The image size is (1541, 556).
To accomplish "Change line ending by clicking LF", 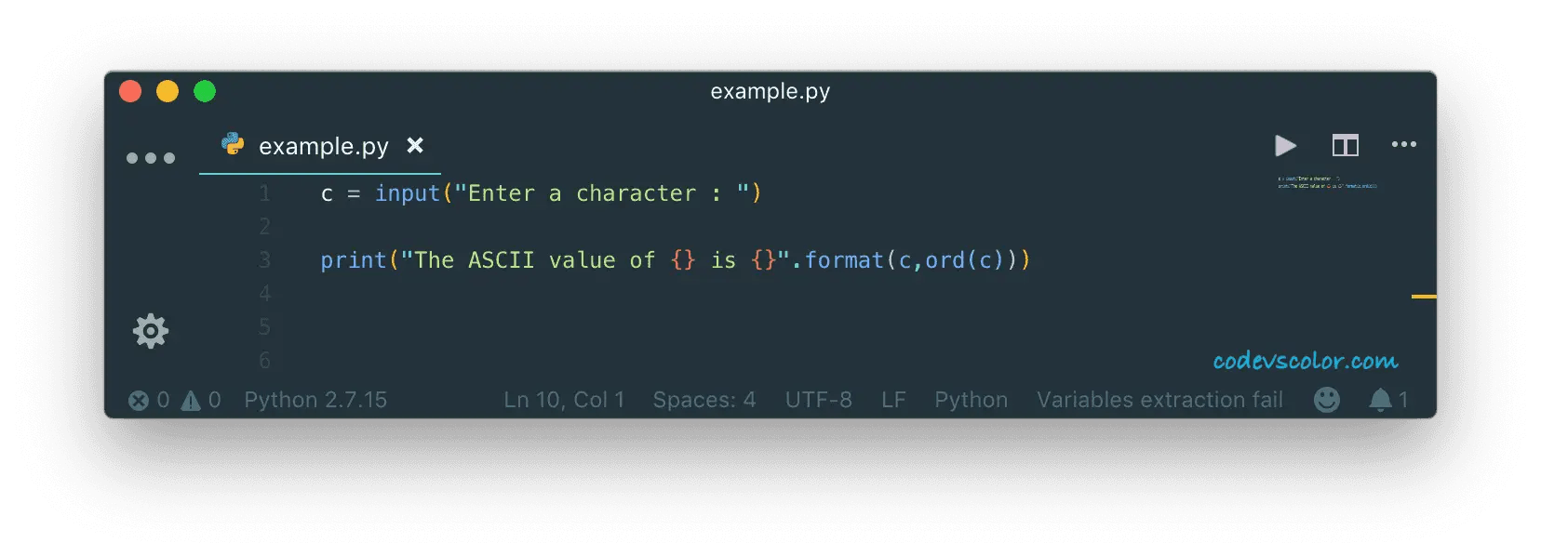I will [892, 400].
